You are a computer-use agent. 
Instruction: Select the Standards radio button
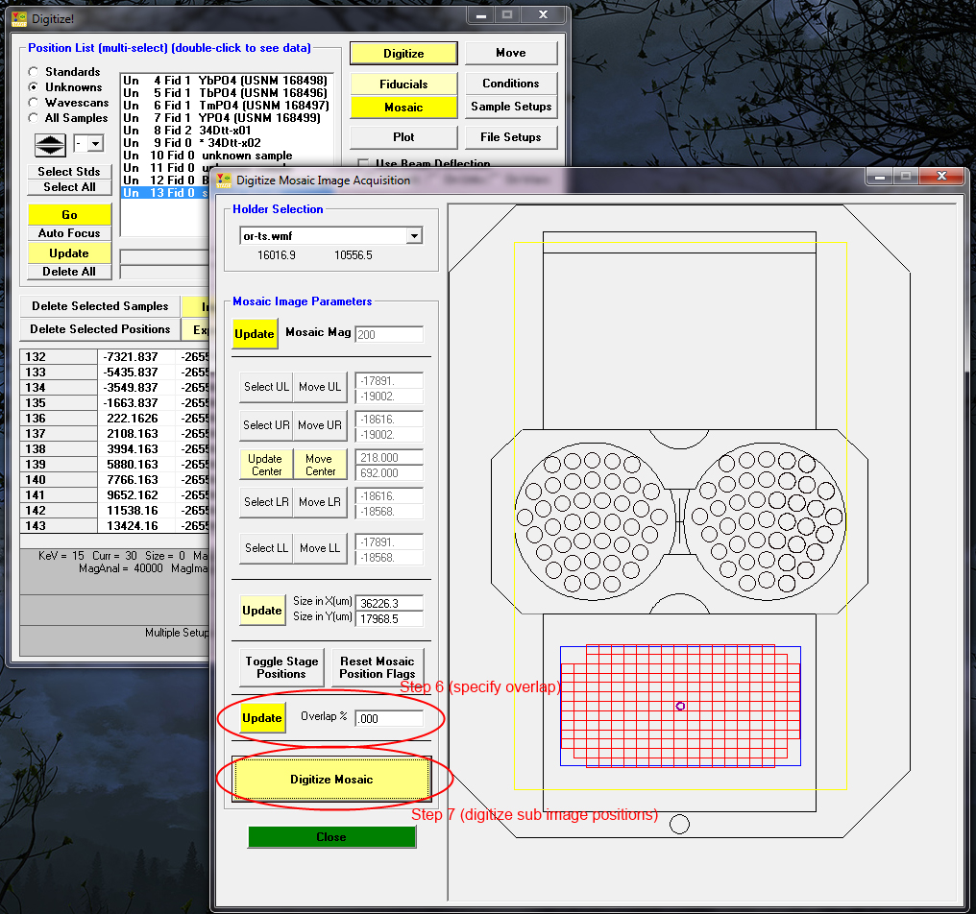[x=35, y=72]
